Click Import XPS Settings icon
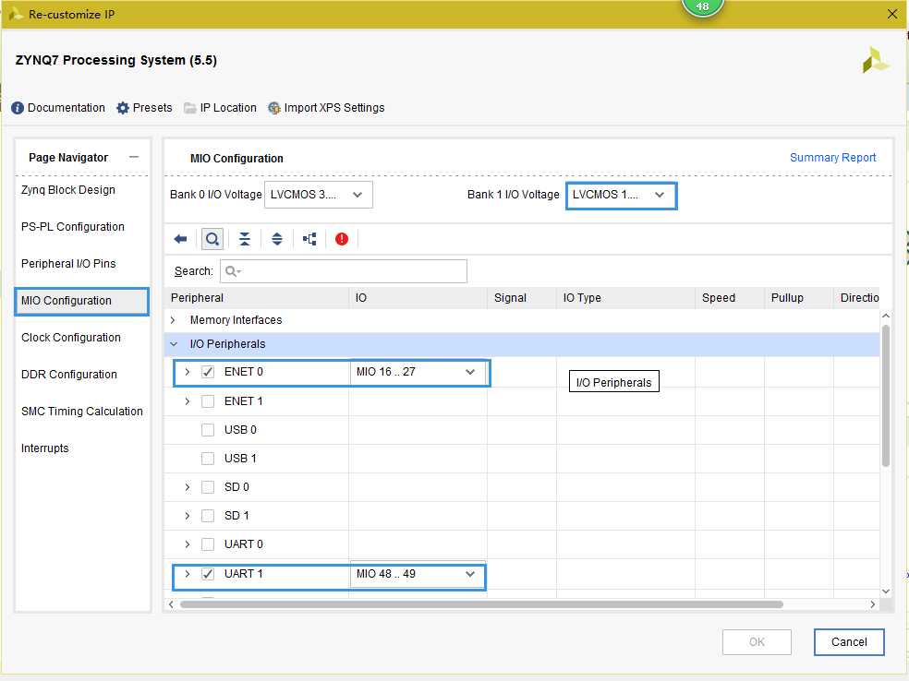909x681 pixels. pos(274,108)
